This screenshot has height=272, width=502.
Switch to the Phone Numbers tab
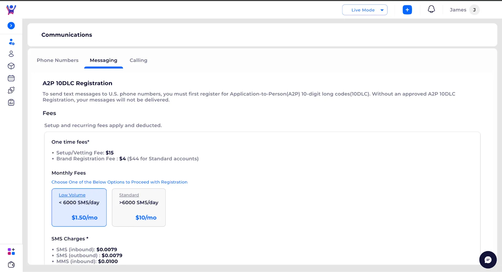58,60
